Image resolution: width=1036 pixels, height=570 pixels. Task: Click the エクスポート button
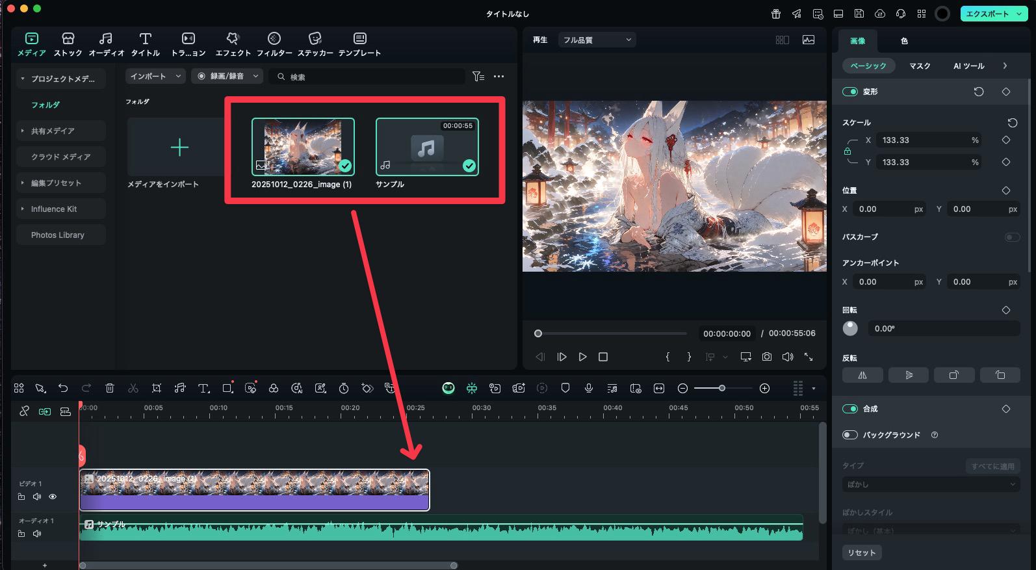988,14
